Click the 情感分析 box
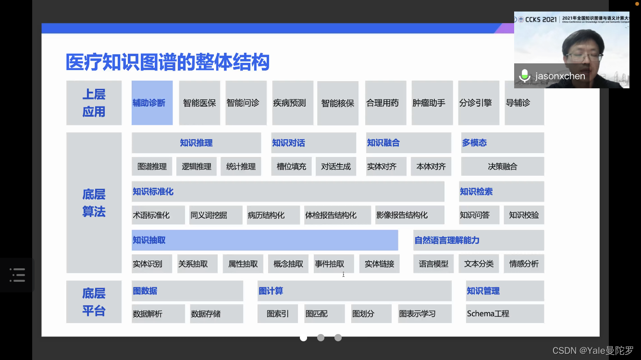 [x=524, y=264]
